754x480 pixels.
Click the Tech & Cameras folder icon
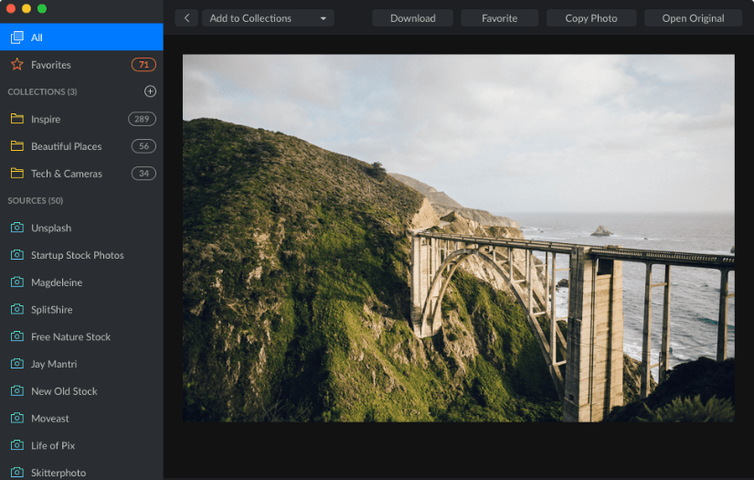[17, 173]
